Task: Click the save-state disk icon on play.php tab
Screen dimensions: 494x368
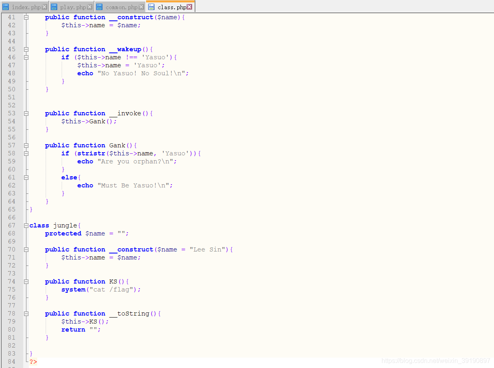Action: coord(54,7)
